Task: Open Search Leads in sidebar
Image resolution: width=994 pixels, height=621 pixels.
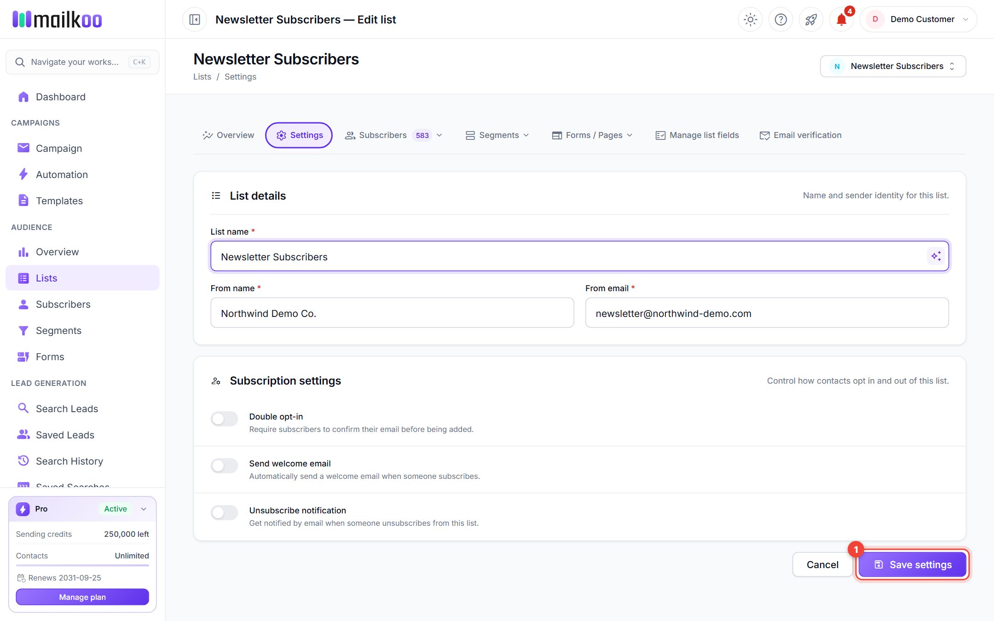Action: pyautogui.click(x=82, y=408)
